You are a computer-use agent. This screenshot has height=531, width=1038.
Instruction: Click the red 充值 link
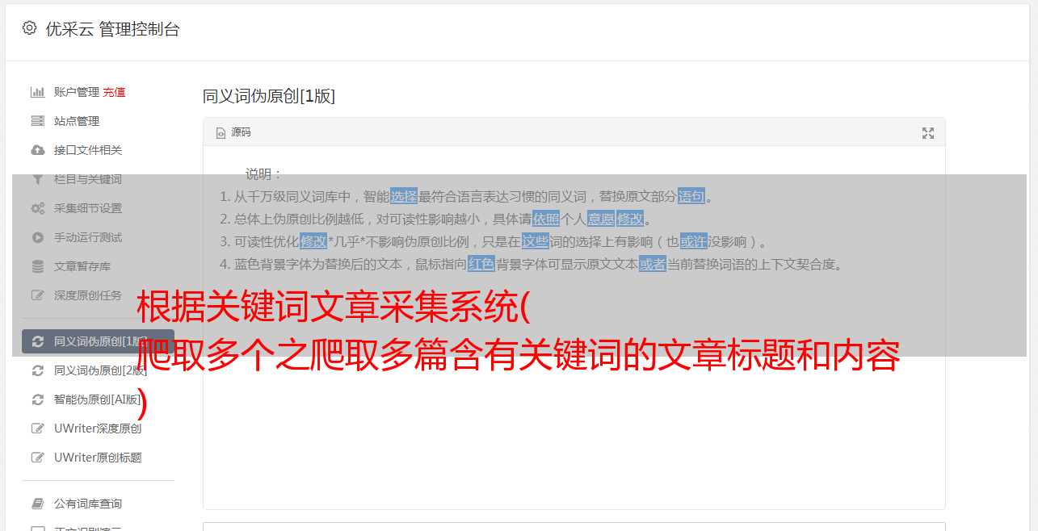114,92
